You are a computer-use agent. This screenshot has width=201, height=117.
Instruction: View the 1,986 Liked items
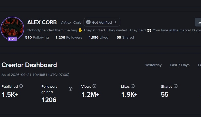[x=99, y=38]
